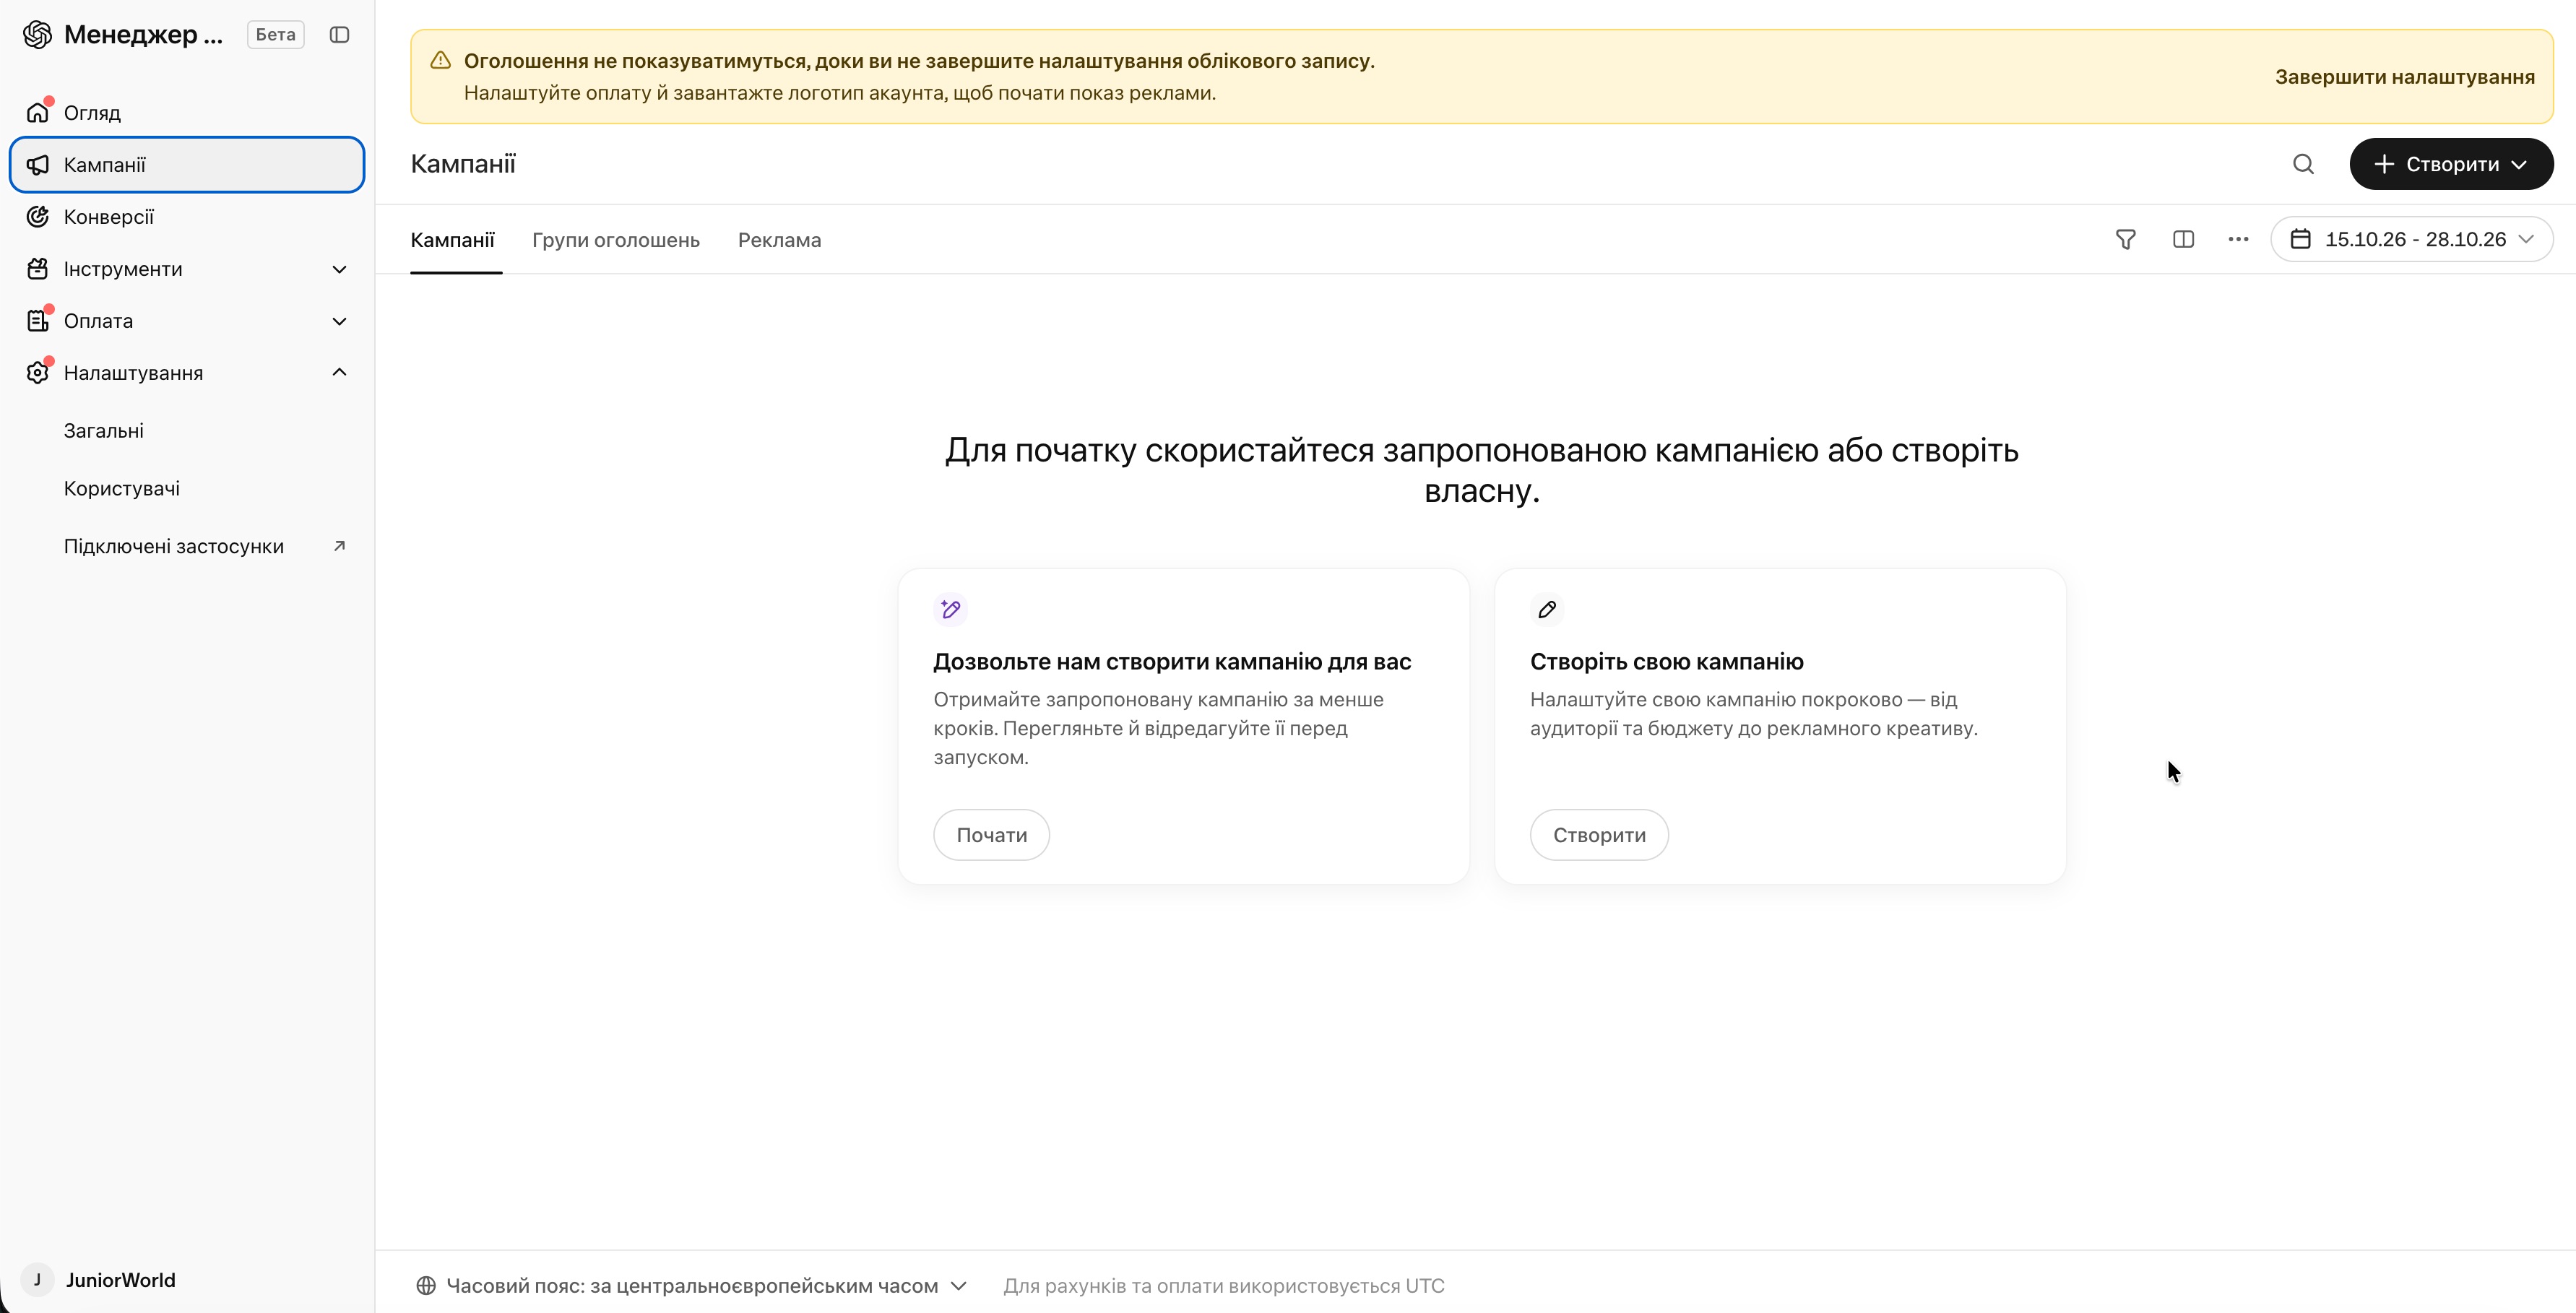The width and height of the screenshot is (2576, 1313).
Task: Click the columns layout icon
Action: 2183,240
